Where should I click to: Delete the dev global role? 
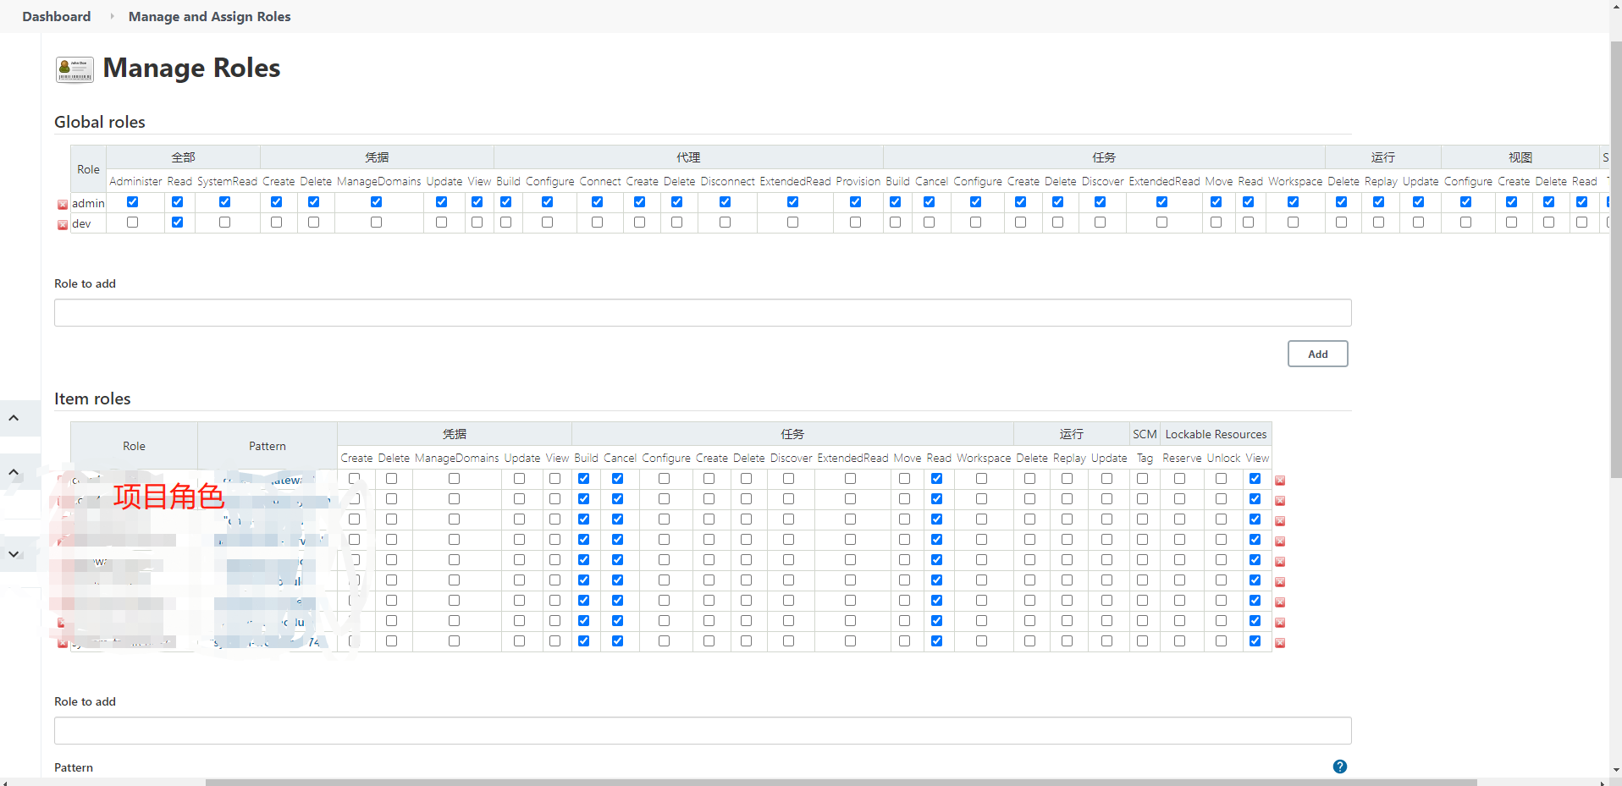(63, 225)
